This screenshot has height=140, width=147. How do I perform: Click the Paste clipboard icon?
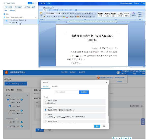coord(41,14)
